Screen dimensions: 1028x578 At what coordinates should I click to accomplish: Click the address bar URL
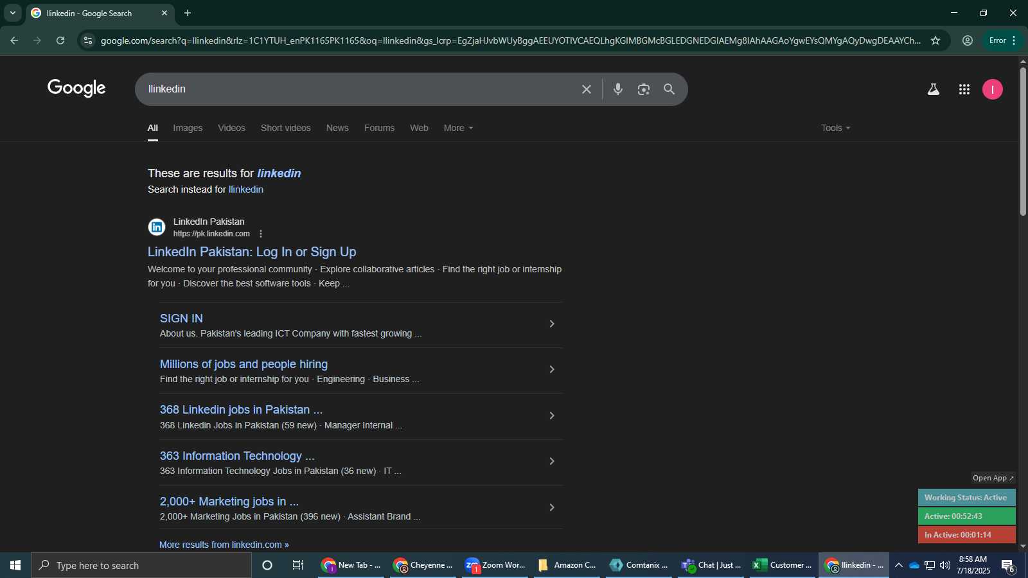511,40
